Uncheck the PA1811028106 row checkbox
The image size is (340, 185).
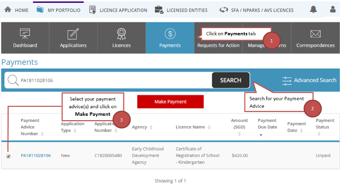click(9, 156)
